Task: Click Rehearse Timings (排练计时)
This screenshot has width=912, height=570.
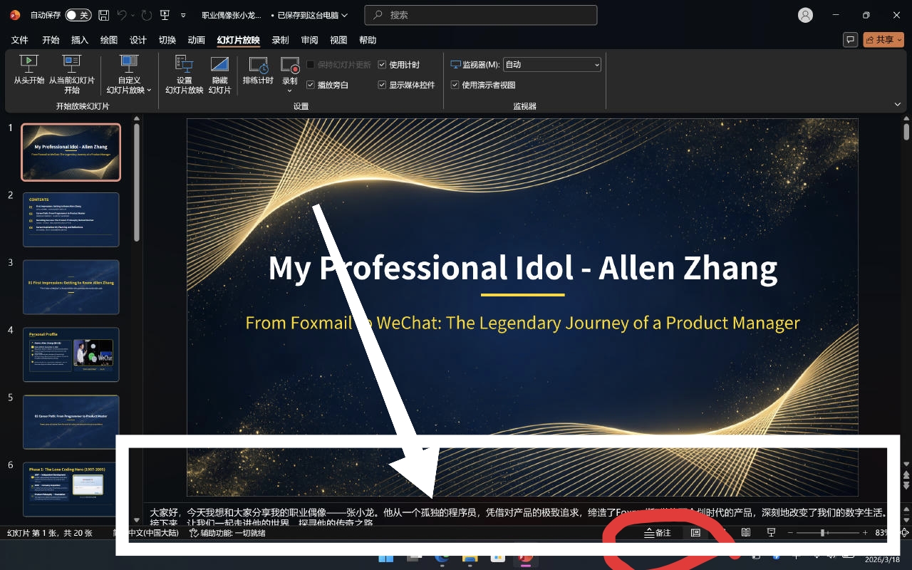Action: pos(258,71)
